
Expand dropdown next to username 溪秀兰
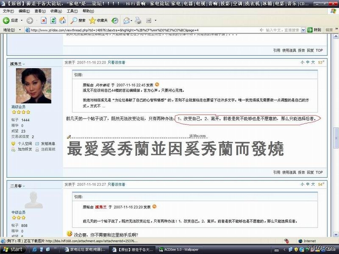coord(24,64)
